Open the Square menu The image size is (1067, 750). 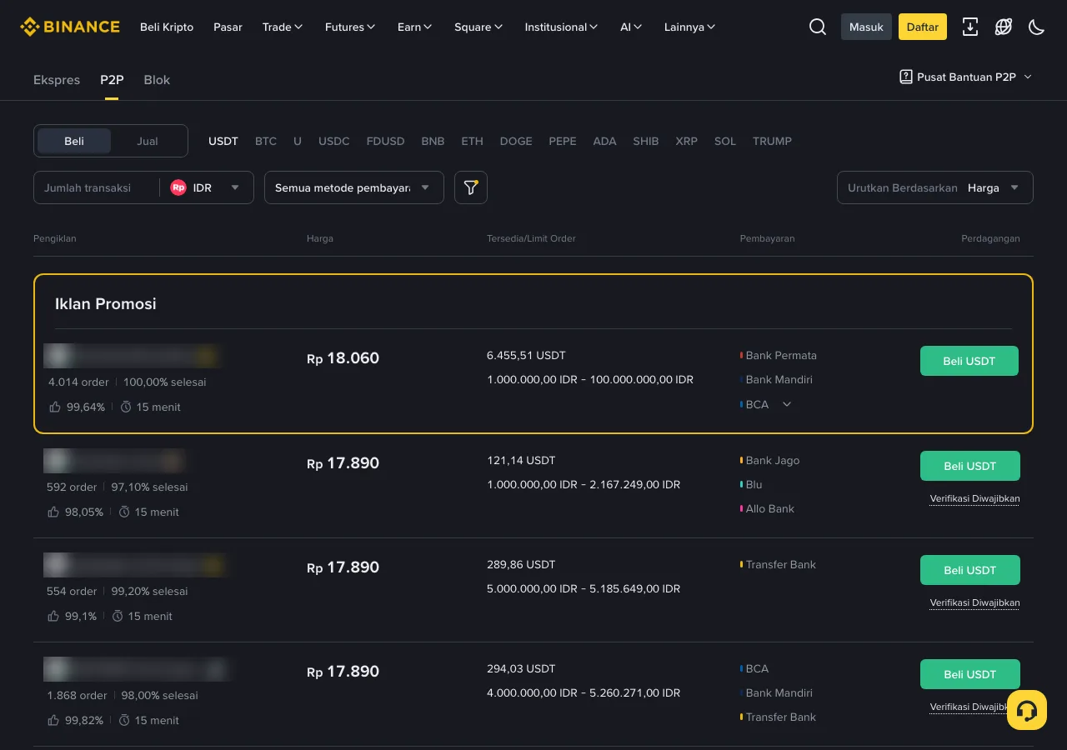click(x=478, y=27)
